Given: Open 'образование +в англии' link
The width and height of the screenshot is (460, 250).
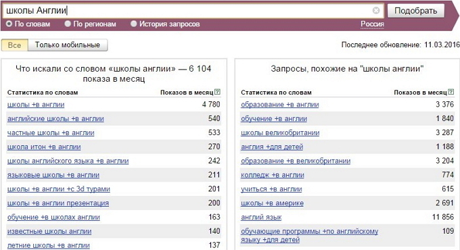Looking at the screenshot, I should pos(280,105).
